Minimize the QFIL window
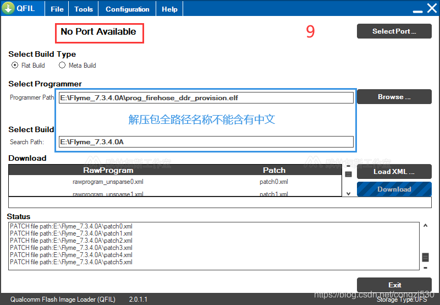Viewport: 440px width, 305px height. [x=417, y=11]
